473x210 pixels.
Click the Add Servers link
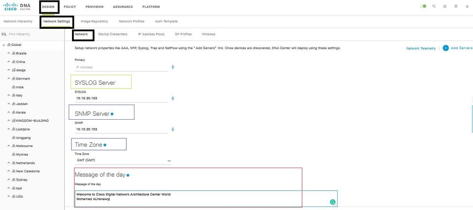(458, 48)
